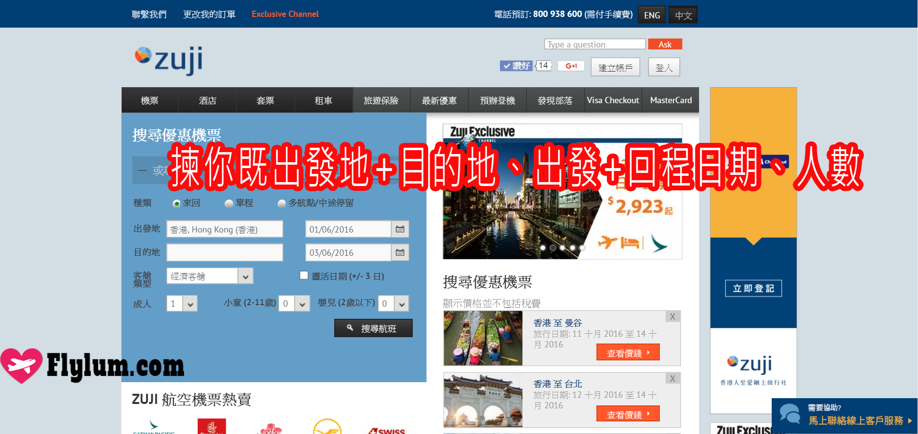
Task: Click the 建立帳戶 button
Action: [615, 67]
